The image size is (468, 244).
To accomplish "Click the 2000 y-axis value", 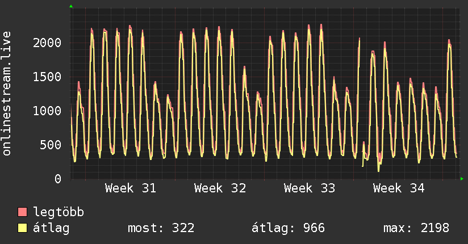I will (x=47, y=43).
